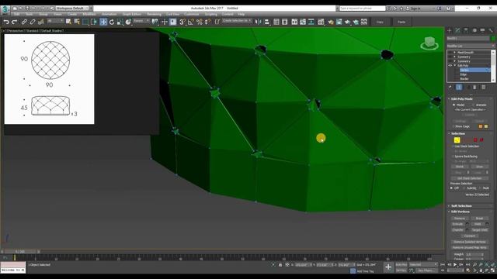Open the Views menu
The width and height of the screenshot is (497, 279).
(x=57, y=14)
